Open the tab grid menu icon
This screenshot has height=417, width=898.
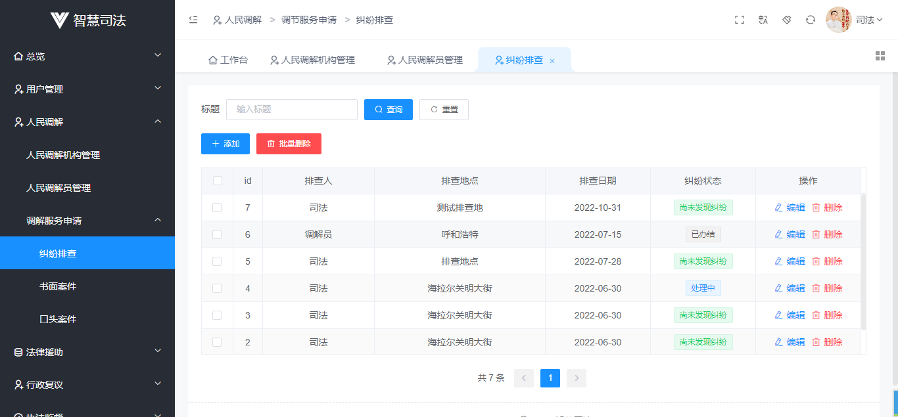880,56
